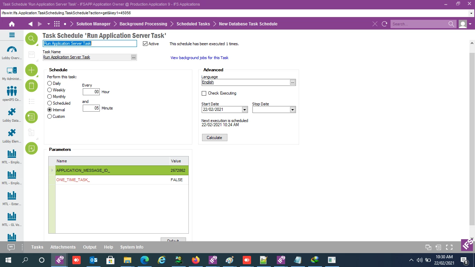
Task: Open View background jobs for this Task
Action: 199,58
